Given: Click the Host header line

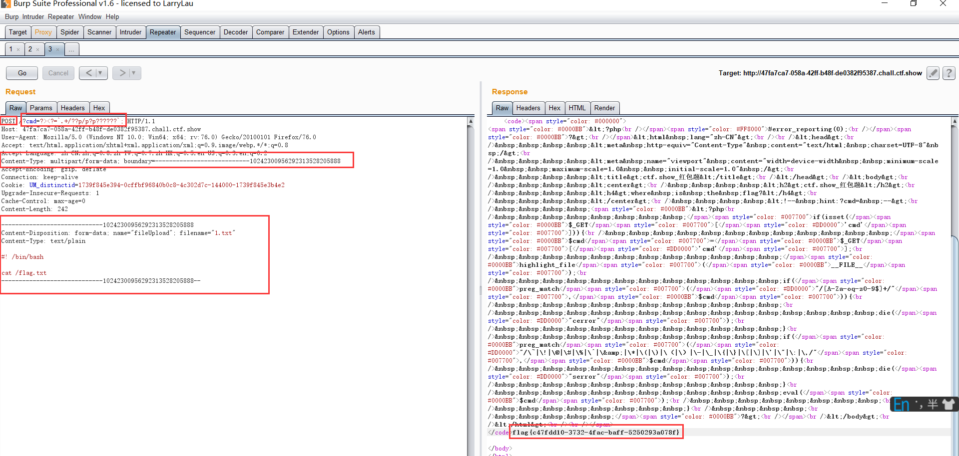Looking at the screenshot, I should point(101,129).
